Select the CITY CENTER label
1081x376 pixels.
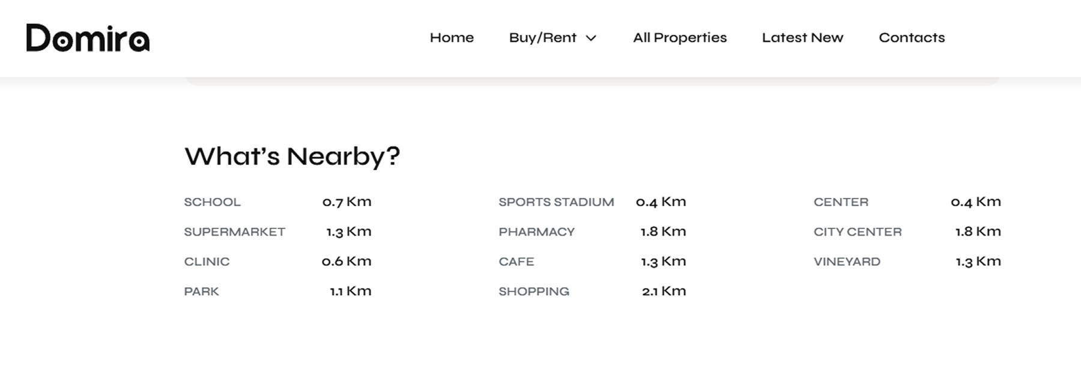tap(858, 232)
